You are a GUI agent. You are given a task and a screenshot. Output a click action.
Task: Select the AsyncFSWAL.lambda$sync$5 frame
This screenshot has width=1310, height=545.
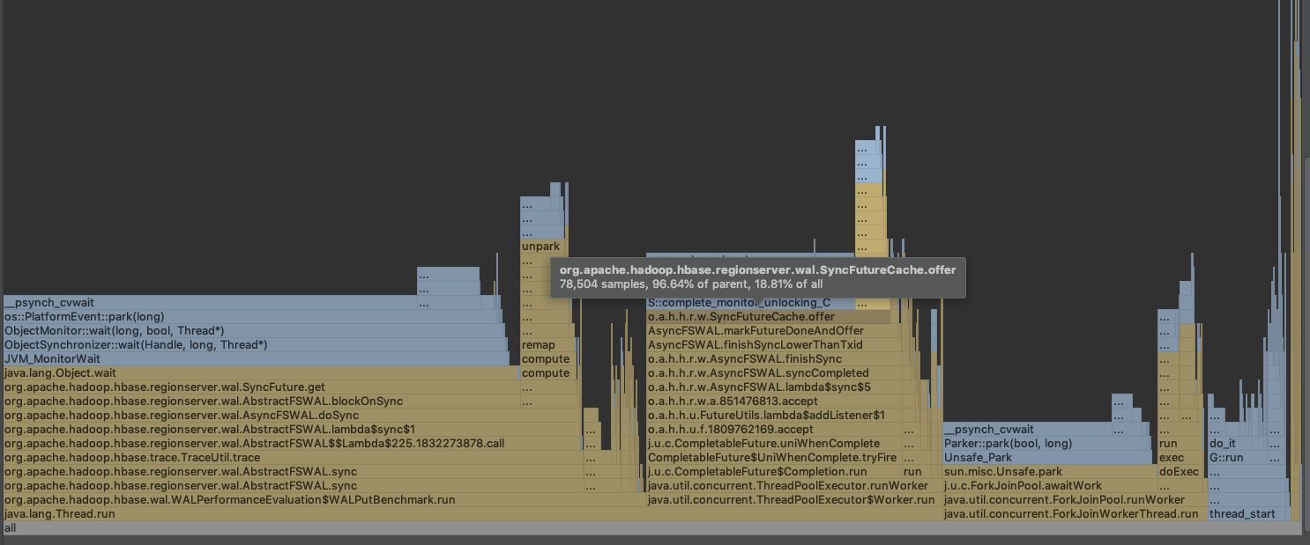click(x=775, y=387)
